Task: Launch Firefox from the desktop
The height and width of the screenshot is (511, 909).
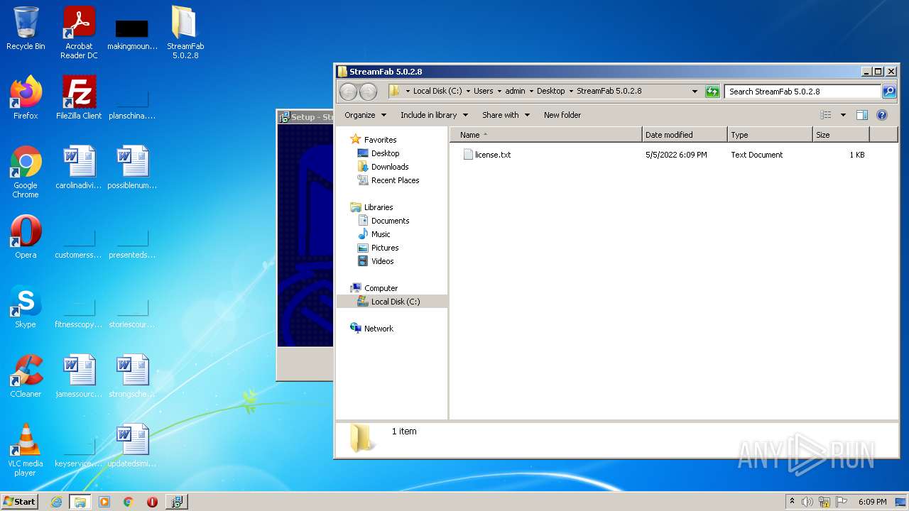Action: pos(26,98)
